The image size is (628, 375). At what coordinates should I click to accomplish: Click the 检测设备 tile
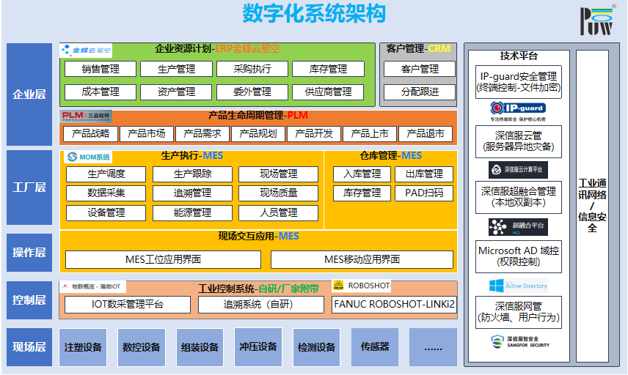tap(316, 347)
